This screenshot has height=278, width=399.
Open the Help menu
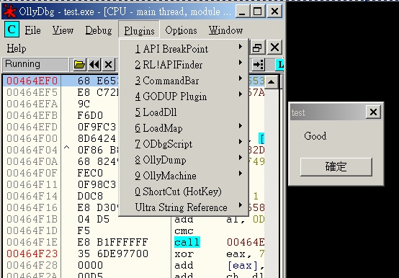click(x=17, y=48)
